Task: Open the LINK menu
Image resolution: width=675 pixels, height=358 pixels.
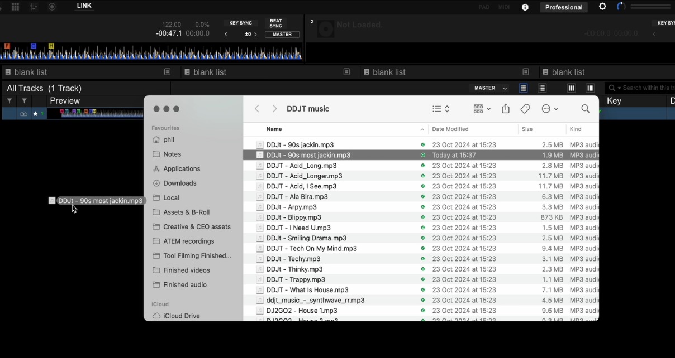Action: [83, 6]
